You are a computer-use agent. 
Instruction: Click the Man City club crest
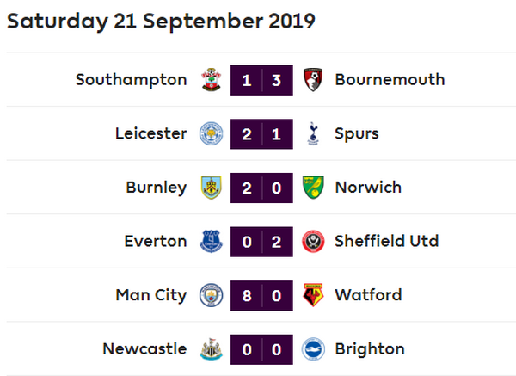pyautogui.click(x=208, y=295)
